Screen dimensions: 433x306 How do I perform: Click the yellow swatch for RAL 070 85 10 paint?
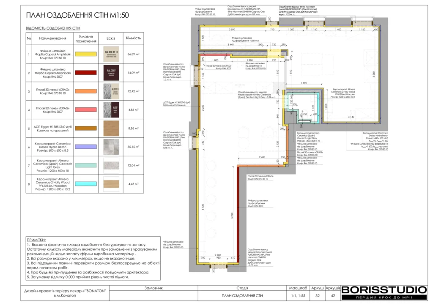click(x=86, y=55)
